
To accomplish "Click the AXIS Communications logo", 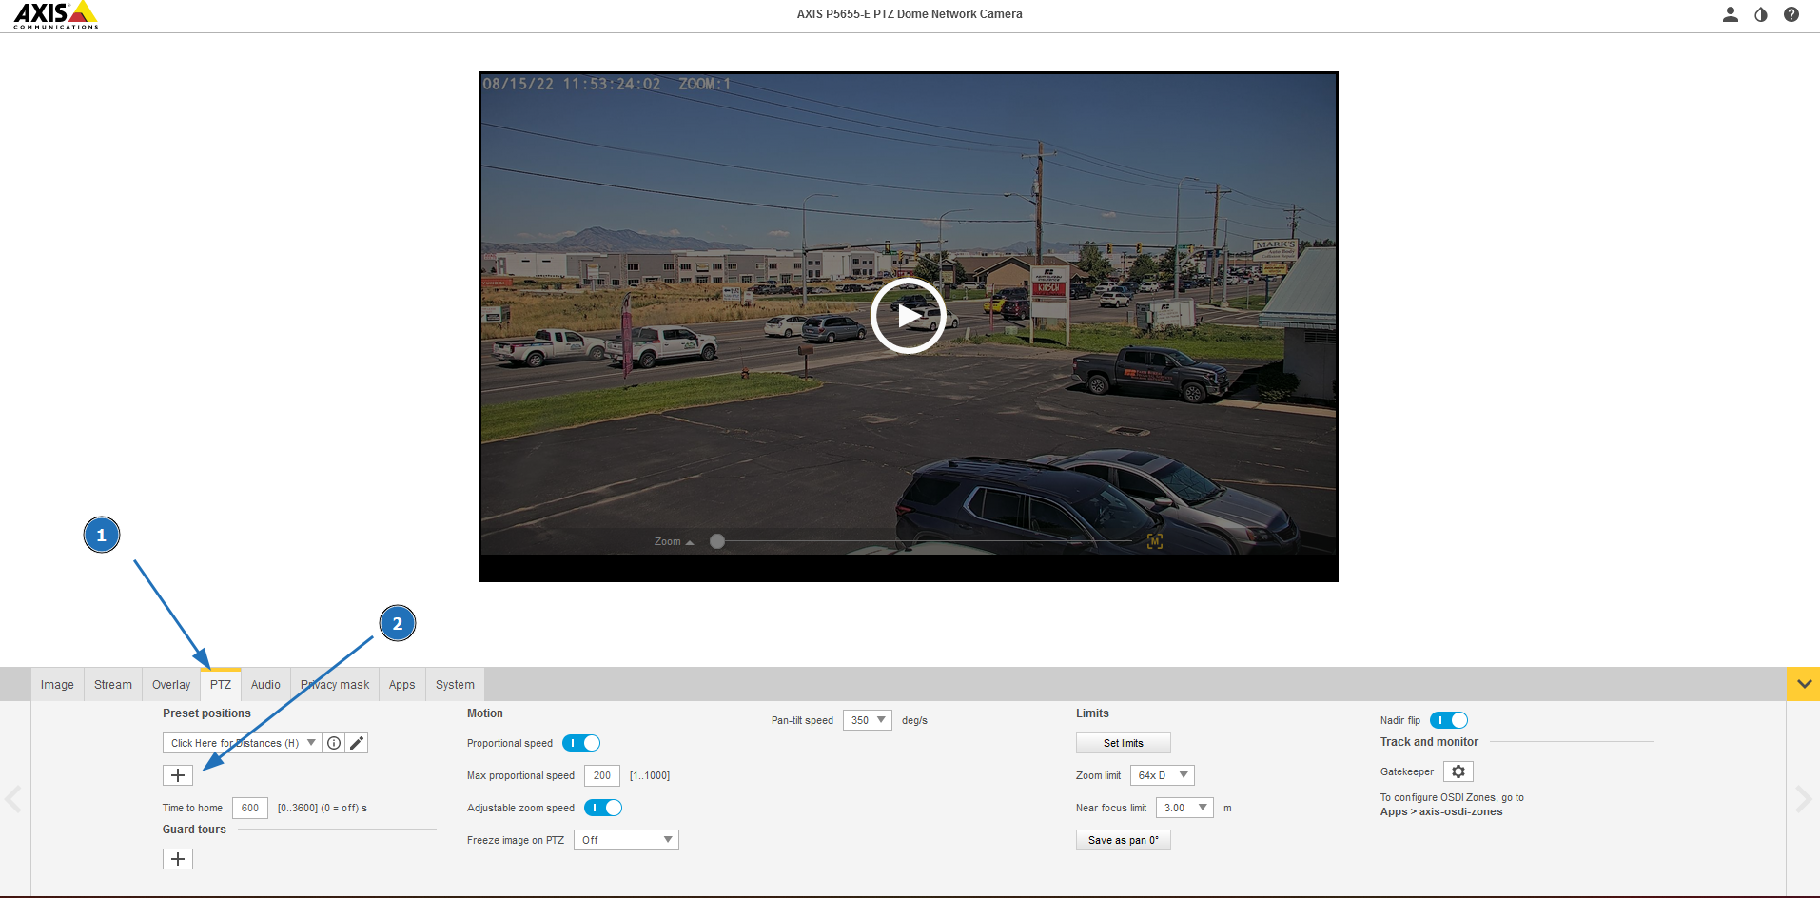I will coord(56,15).
